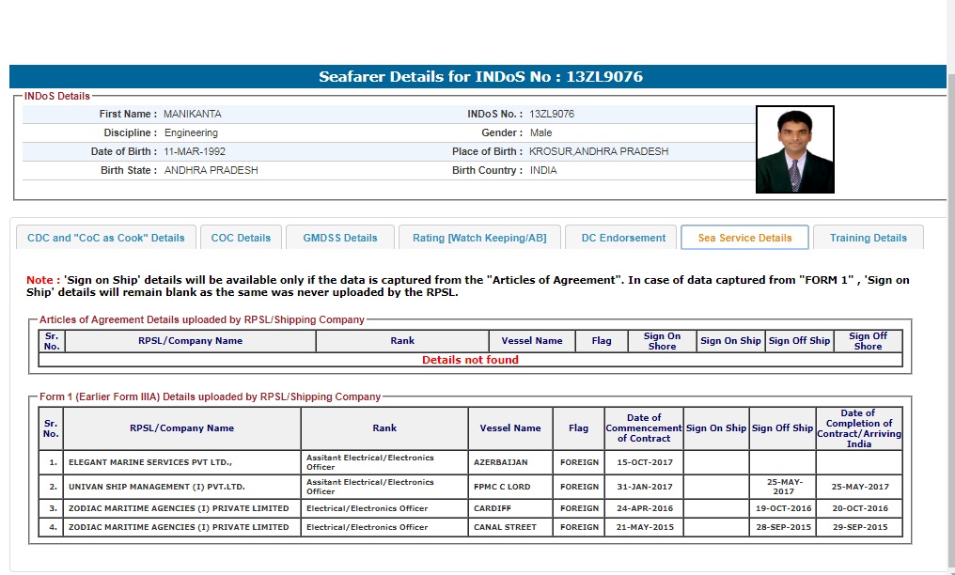Switch to the COC Details tab
The height and width of the screenshot is (575, 955).
point(241,238)
